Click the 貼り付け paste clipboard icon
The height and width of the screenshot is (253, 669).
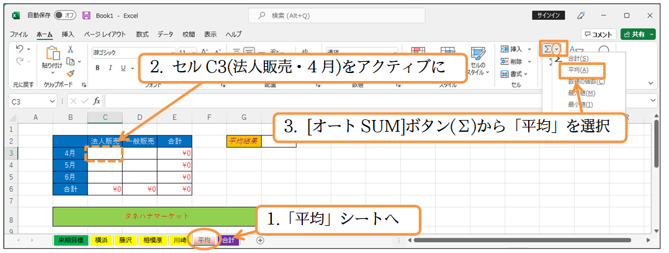[x=53, y=53]
